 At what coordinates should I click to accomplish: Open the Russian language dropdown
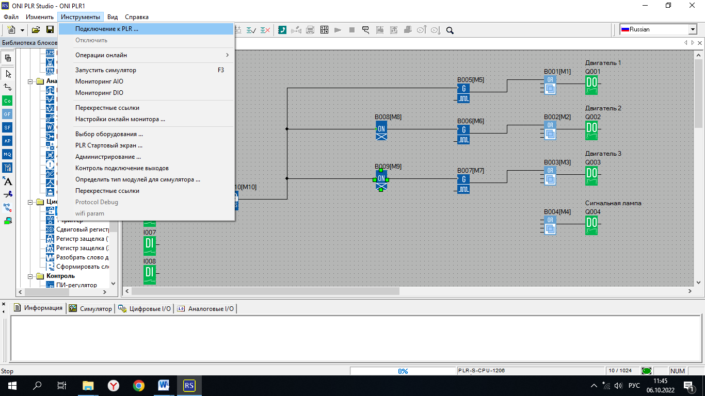(693, 30)
